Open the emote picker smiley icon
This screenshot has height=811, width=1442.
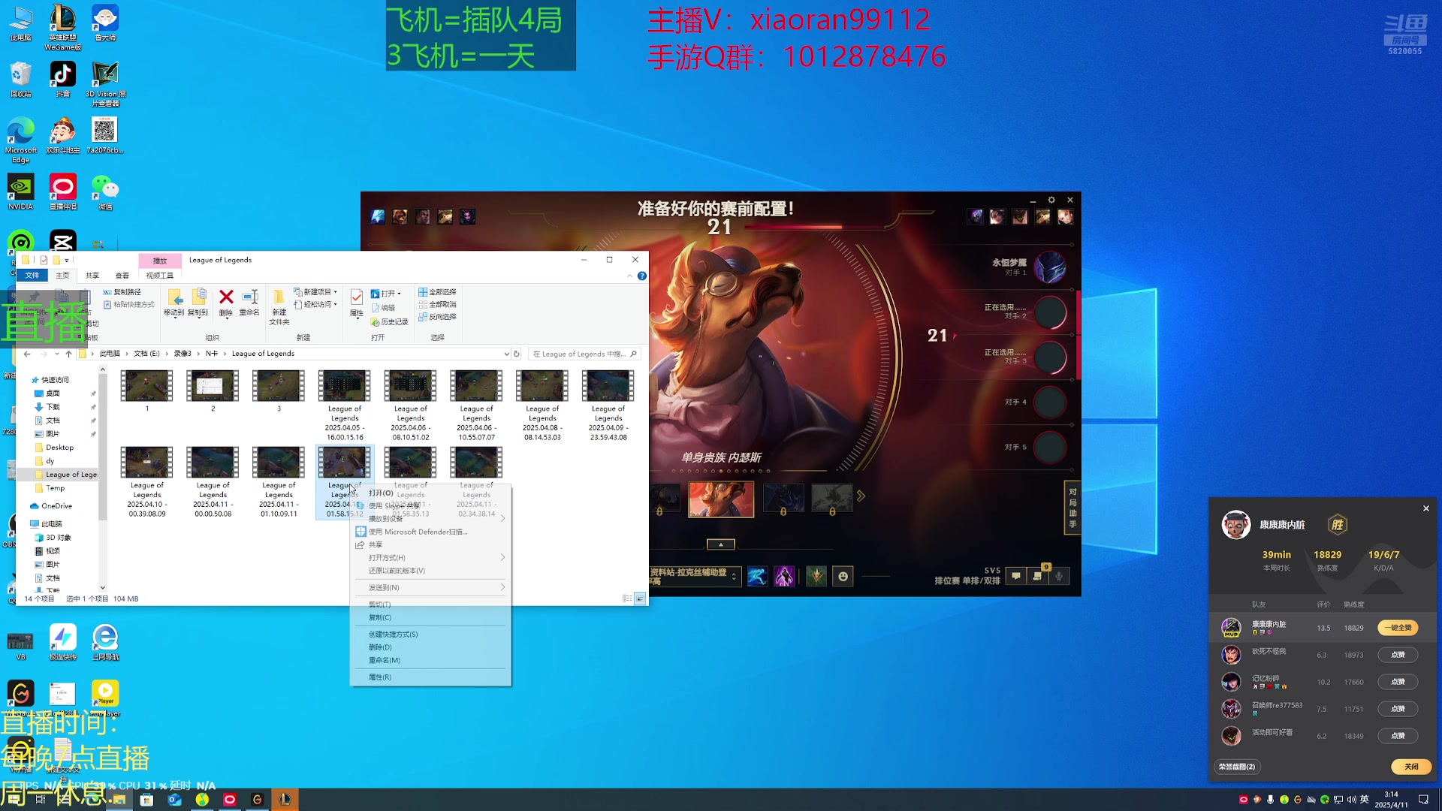coord(843,577)
